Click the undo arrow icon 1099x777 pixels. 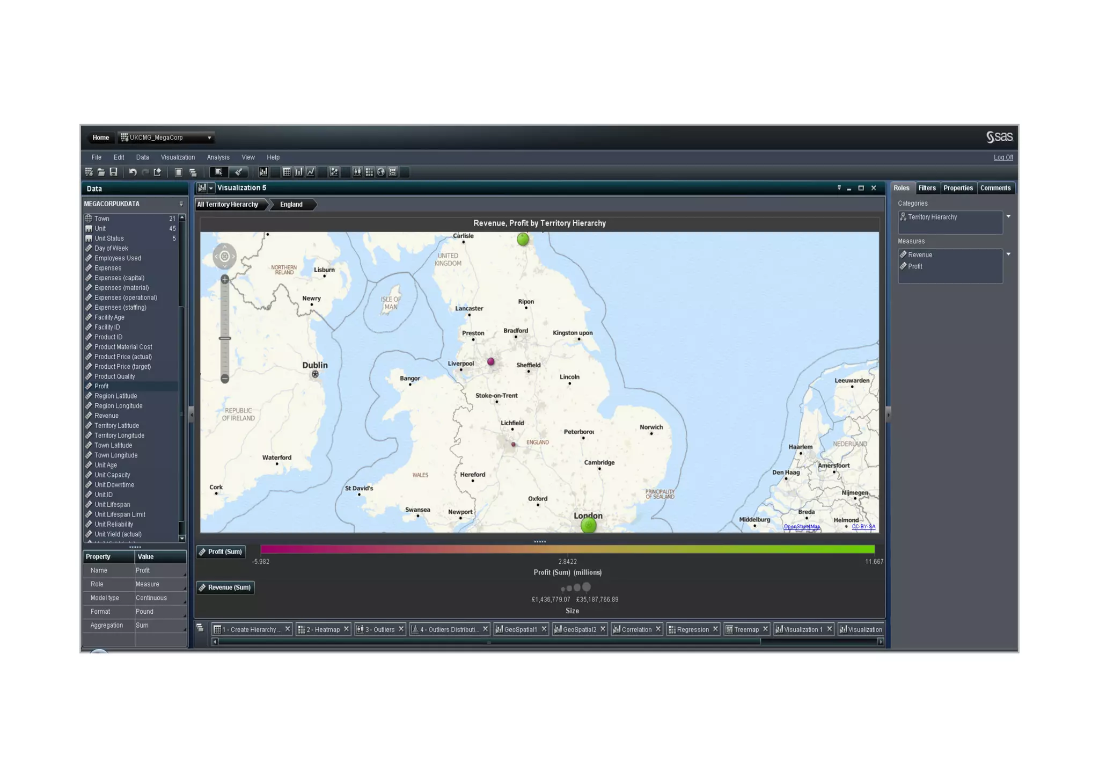click(133, 172)
